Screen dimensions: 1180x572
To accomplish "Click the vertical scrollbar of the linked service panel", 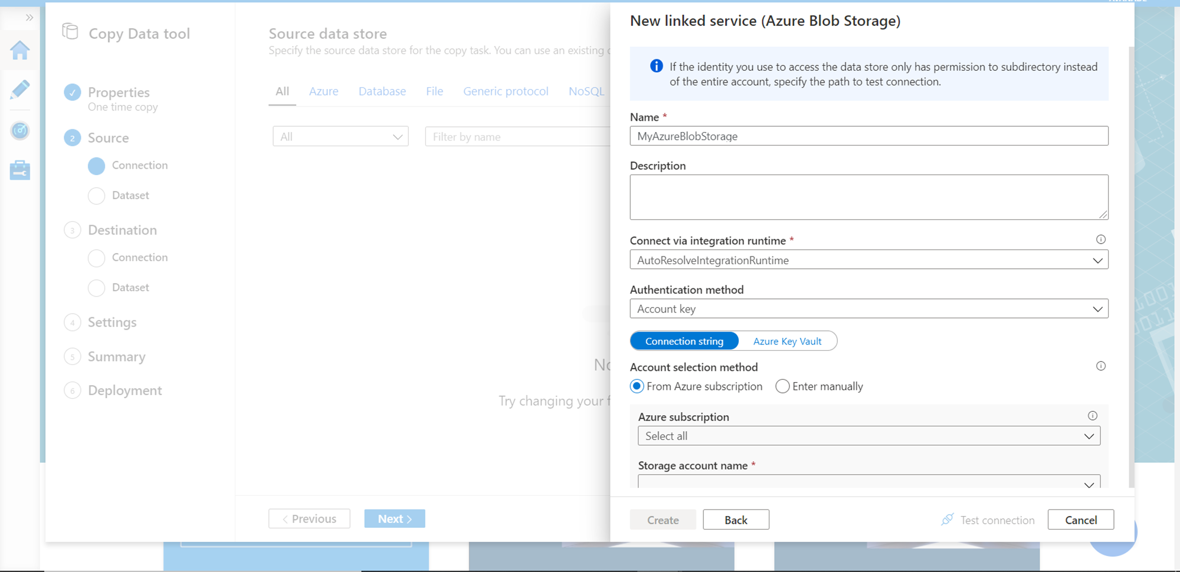I will pos(1131,265).
